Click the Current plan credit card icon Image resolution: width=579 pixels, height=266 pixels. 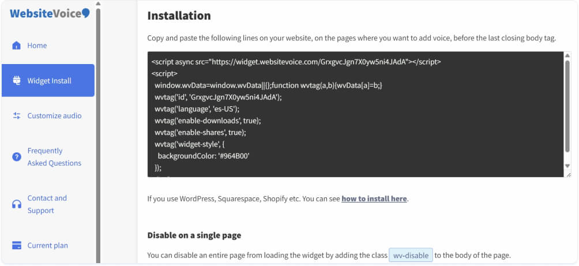[17, 246]
